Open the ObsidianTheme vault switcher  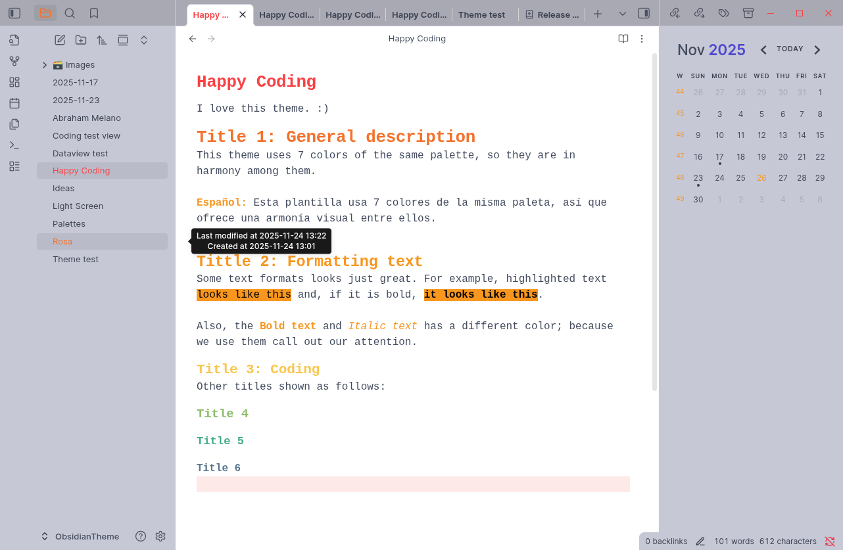(x=80, y=536)
